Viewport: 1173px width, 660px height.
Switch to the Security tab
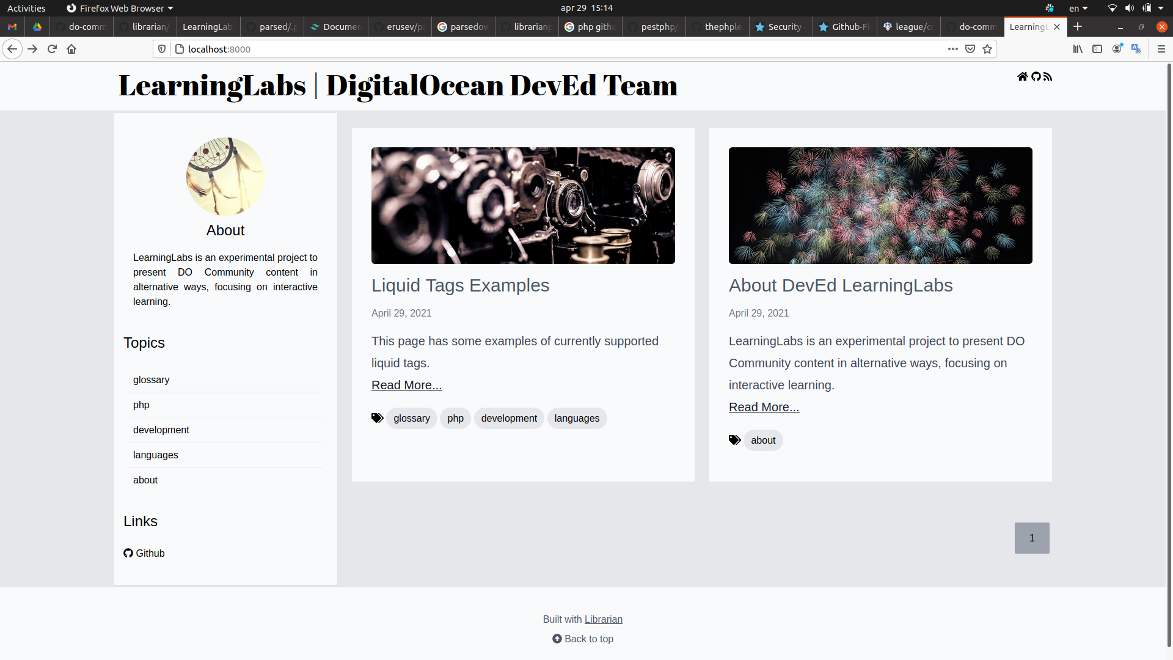781,27
